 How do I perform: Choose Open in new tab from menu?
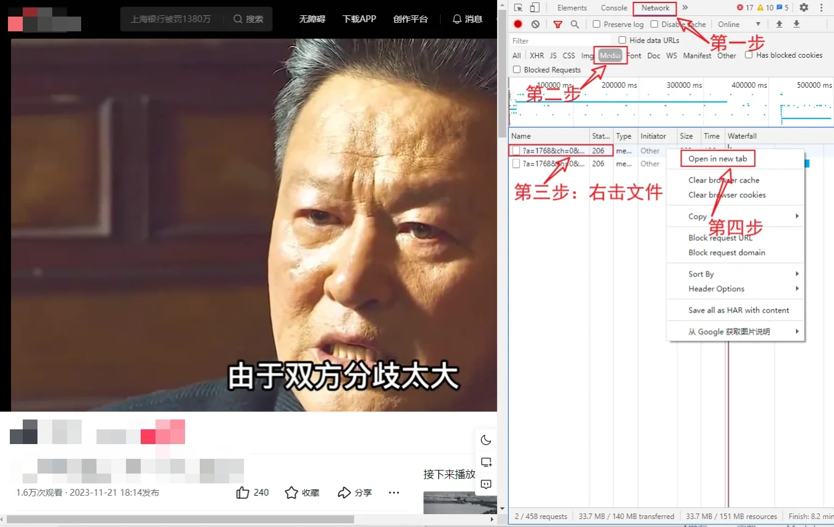coord(717,158)
